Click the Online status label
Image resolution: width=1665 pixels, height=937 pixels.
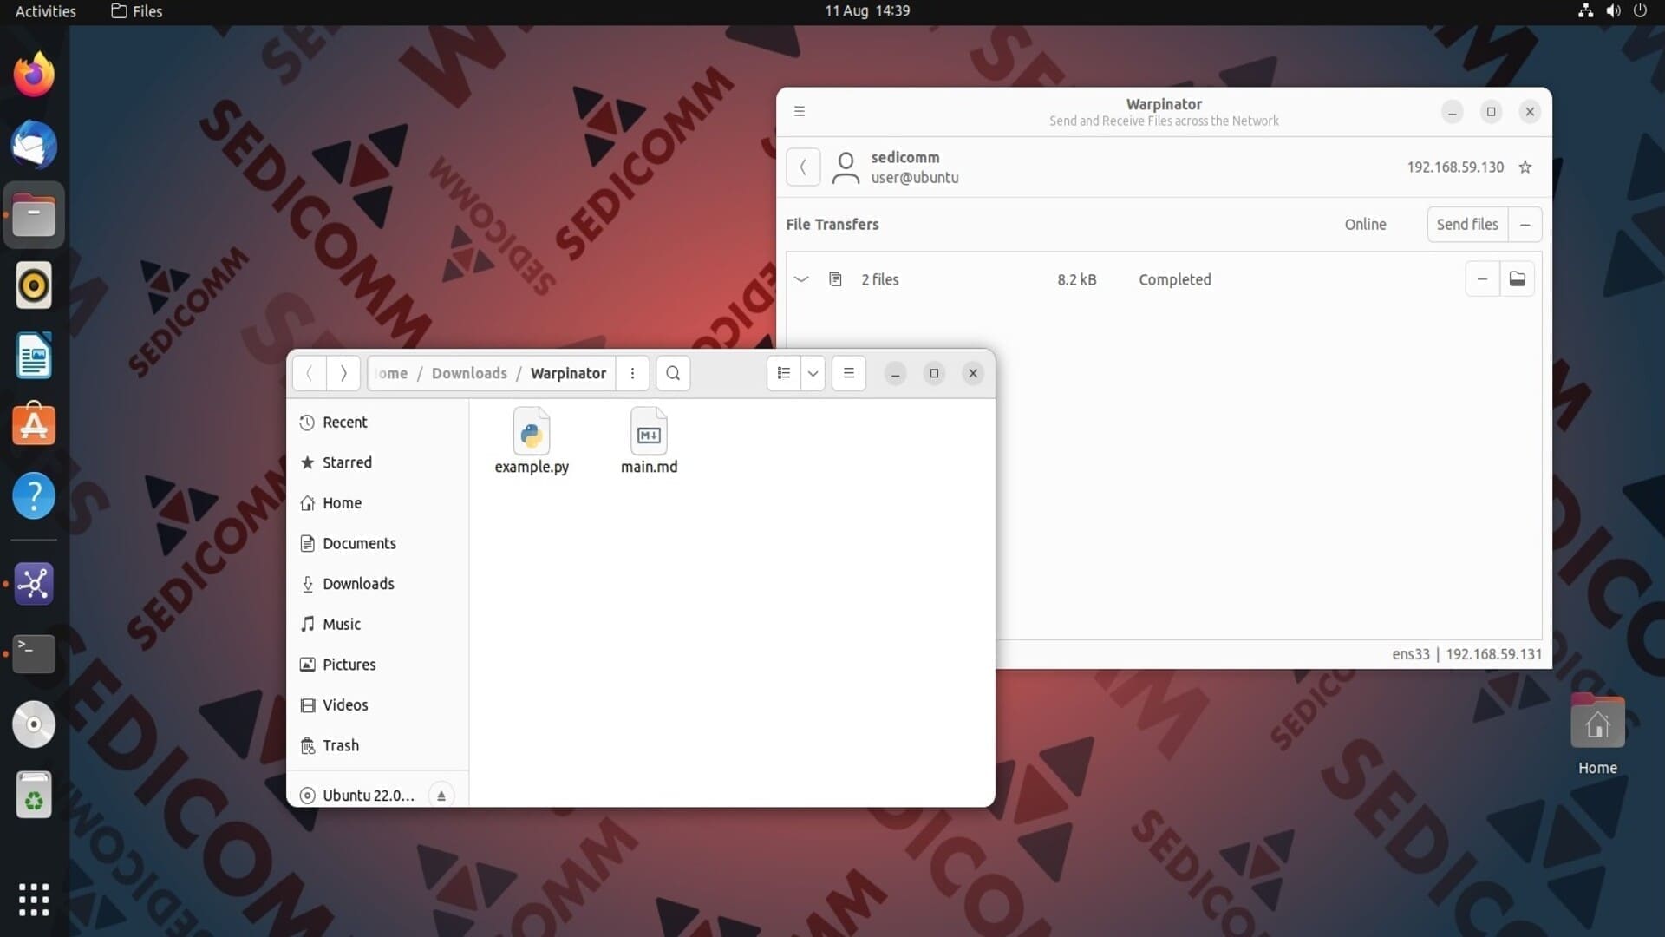click(x=1365, y=224)
